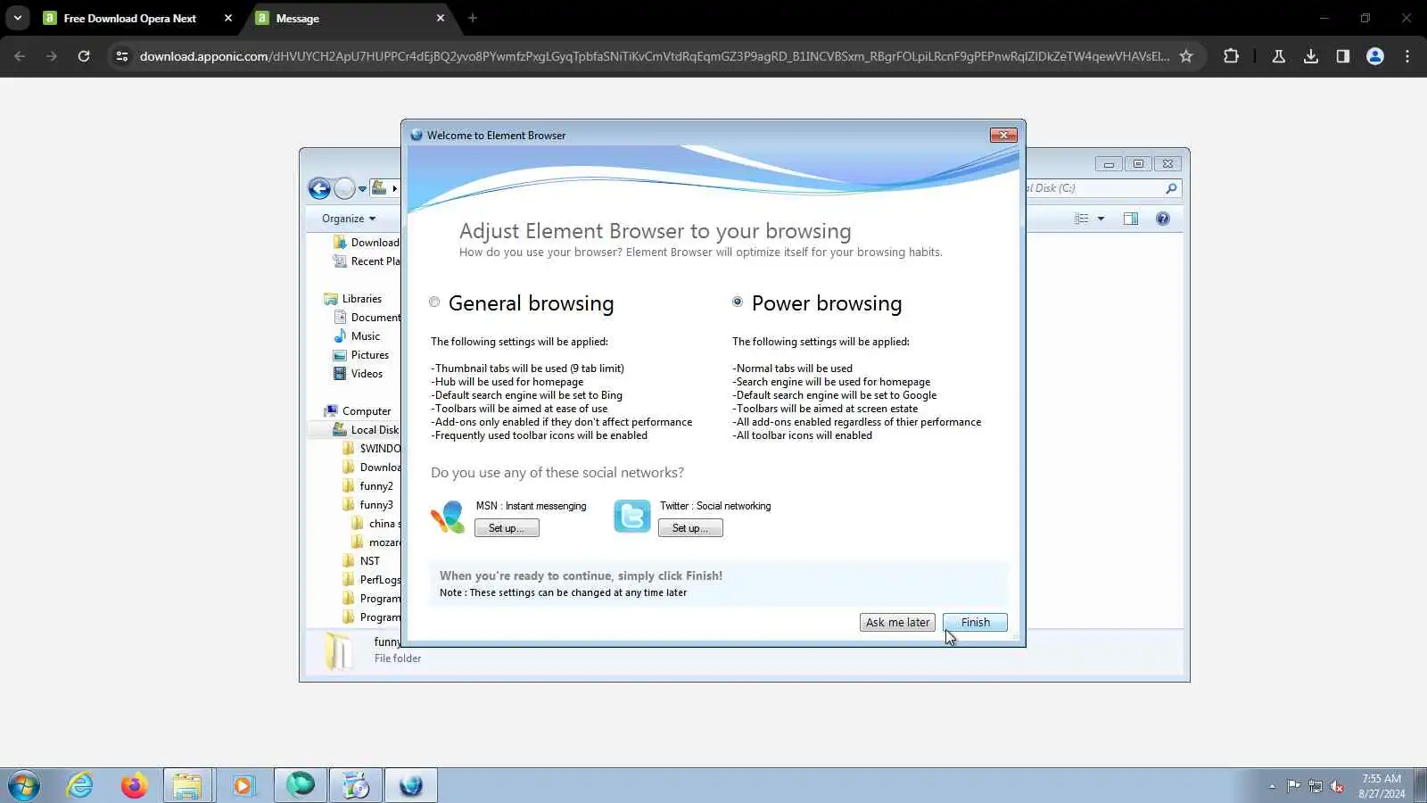Close the Free Download Opera Next tab

pyautogui.click(x=228, y=18)
